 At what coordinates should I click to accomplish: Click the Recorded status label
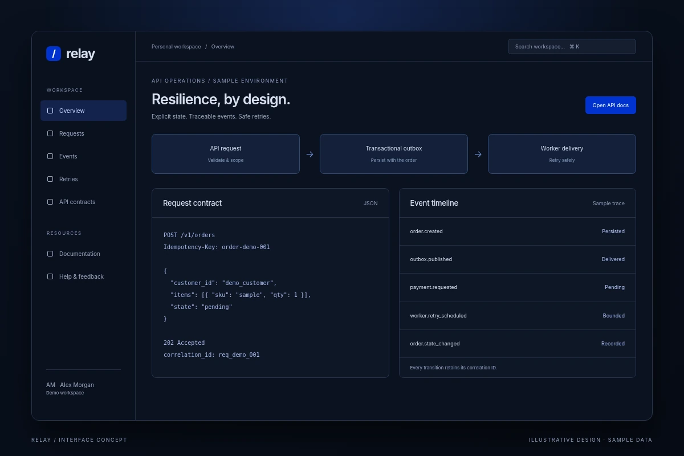(x=613, y=344)
